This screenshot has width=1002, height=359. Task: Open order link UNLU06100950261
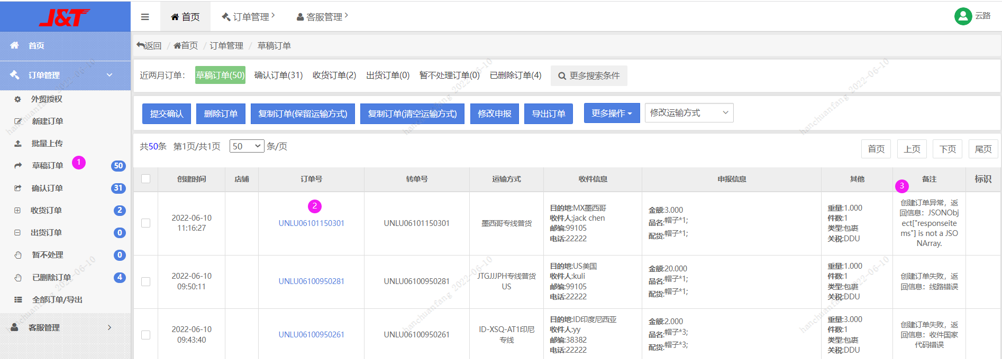click(312, 335)
